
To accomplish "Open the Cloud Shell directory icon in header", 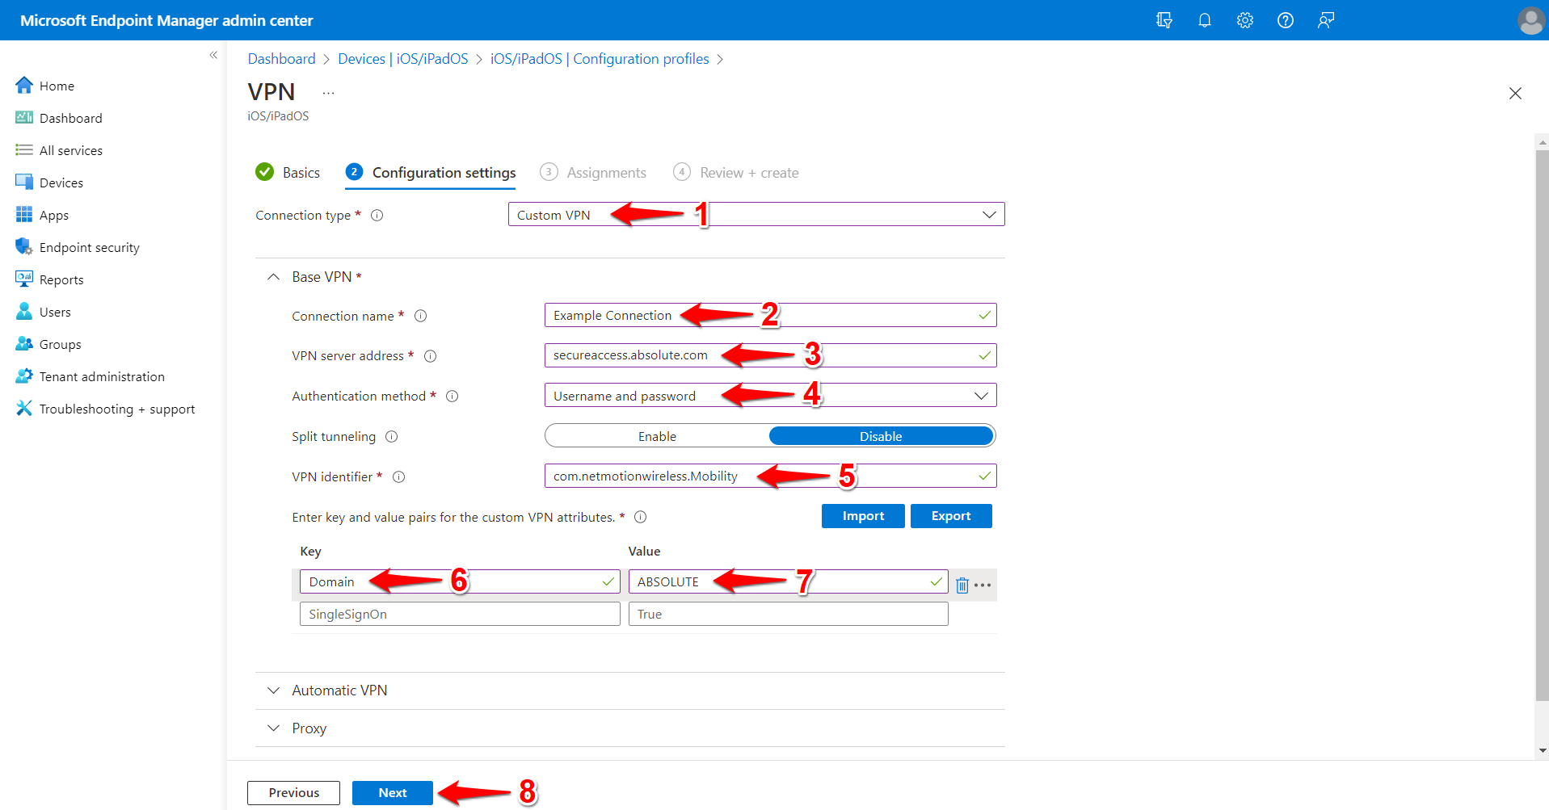I will [x=1164, y=20].
